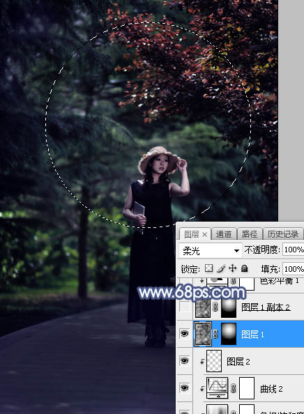This screenshot has width=304, height=414.
Task: Click the 不透明度 opacity value field
Action: point(293,250)
